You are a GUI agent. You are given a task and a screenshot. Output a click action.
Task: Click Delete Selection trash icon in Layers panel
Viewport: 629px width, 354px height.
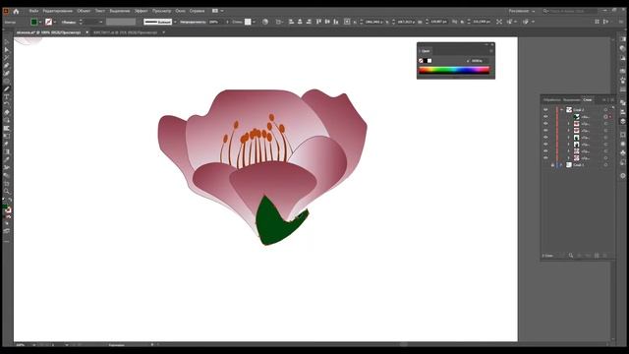click(x=605, y=256)
